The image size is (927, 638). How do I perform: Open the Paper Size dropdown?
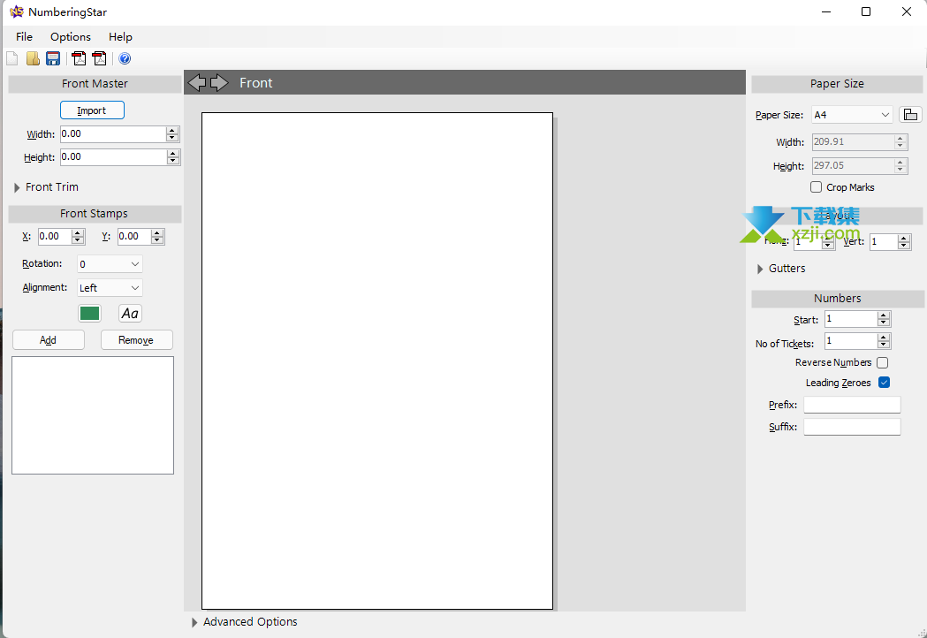(x=852, y=115)
